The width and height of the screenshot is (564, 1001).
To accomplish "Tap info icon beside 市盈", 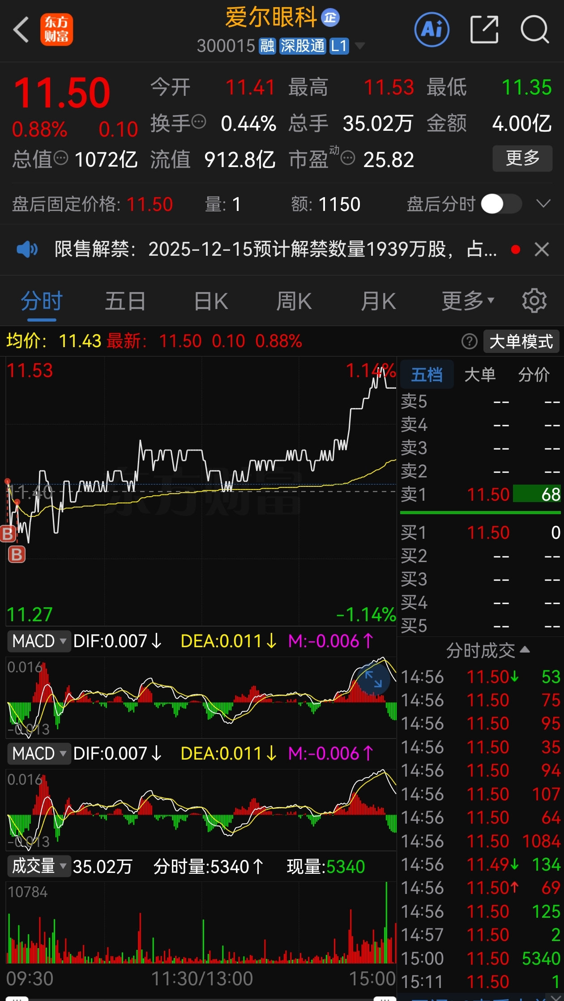I will click(x=348, y=158).
